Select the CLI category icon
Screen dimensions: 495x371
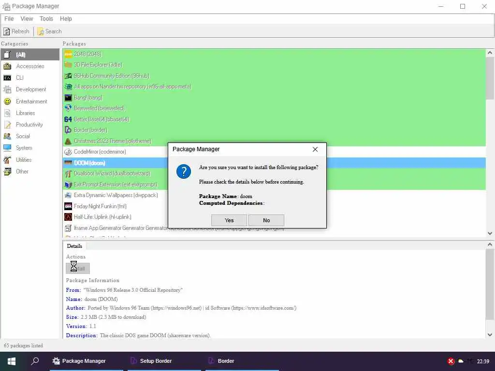pos(7,78)
